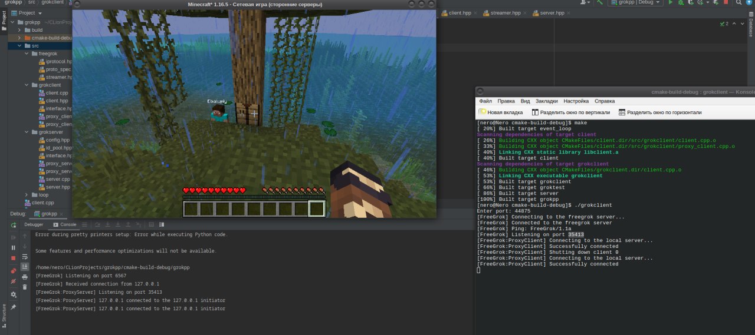Print the debug console output
The height and width of the screenshot is (335, 755).
tap(25, 277)
